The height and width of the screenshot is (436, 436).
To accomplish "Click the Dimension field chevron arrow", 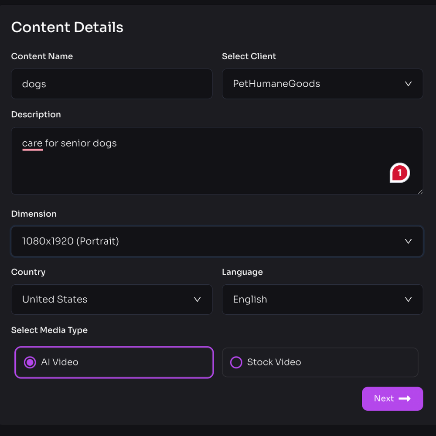I will [408, 241].
